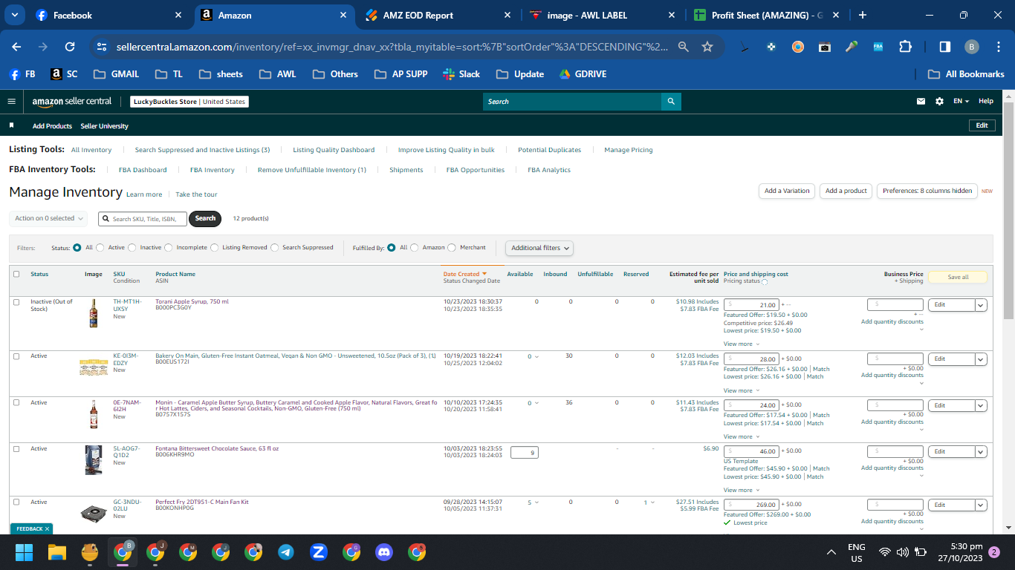Open the browser extensions puzzle icon
Image resolution: width=1015 pixels, height=570 pixels.
click(x=905, y=47)
